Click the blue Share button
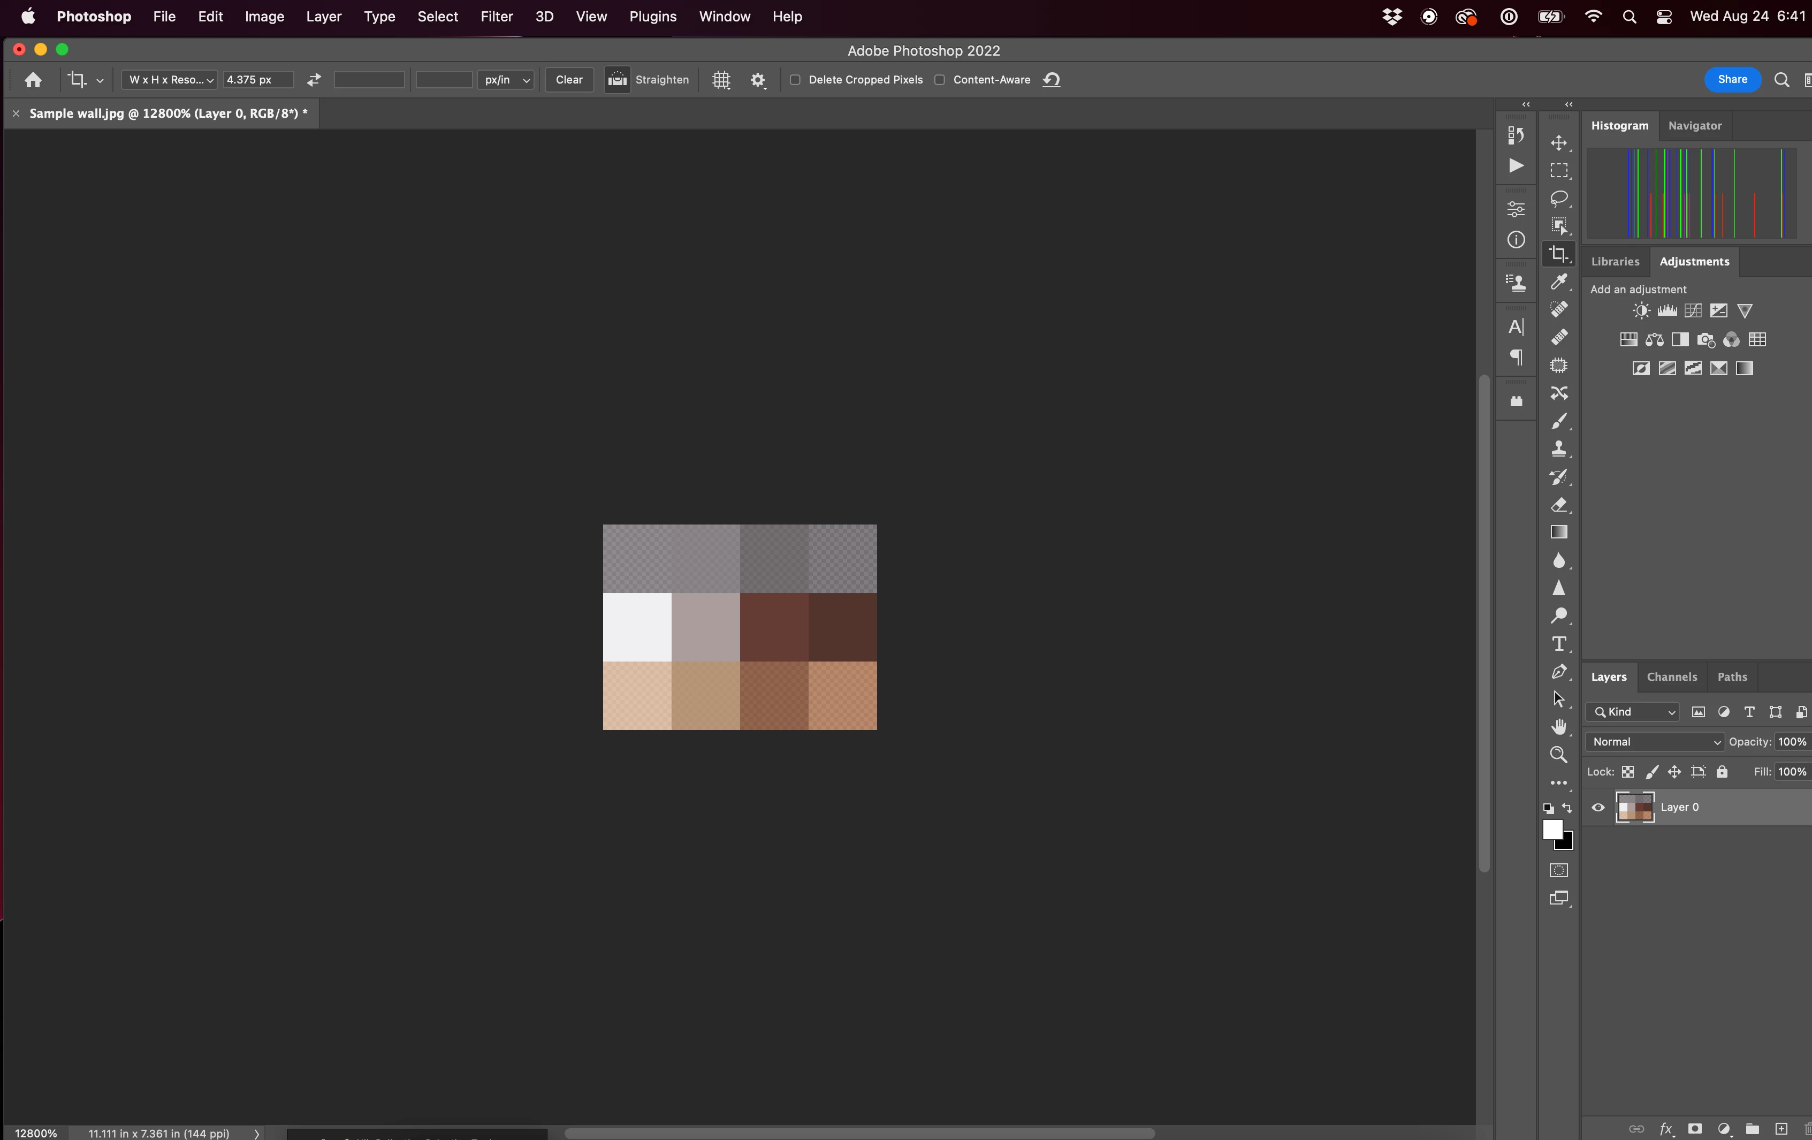The image size is (1812, 1140). (1732, 80)
